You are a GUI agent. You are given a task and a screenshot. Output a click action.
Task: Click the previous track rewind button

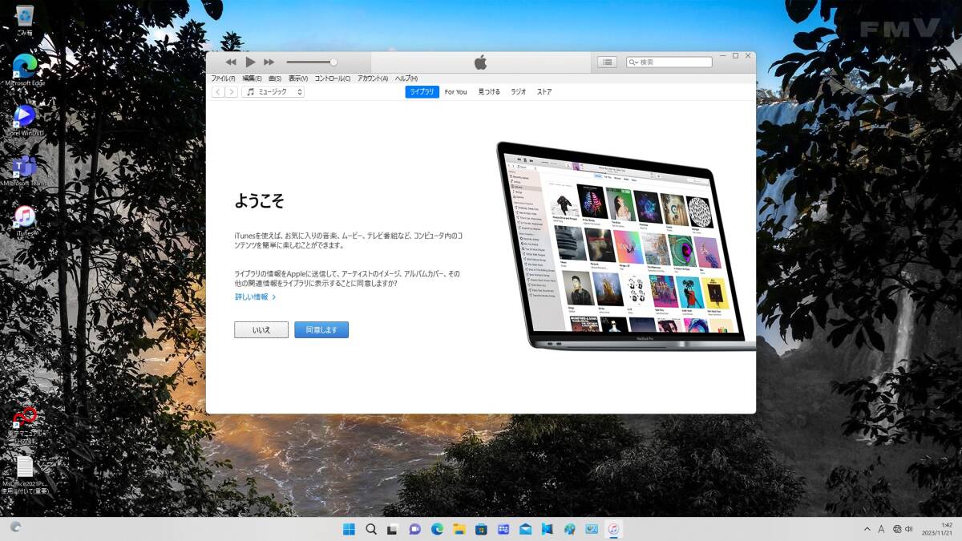231,62
